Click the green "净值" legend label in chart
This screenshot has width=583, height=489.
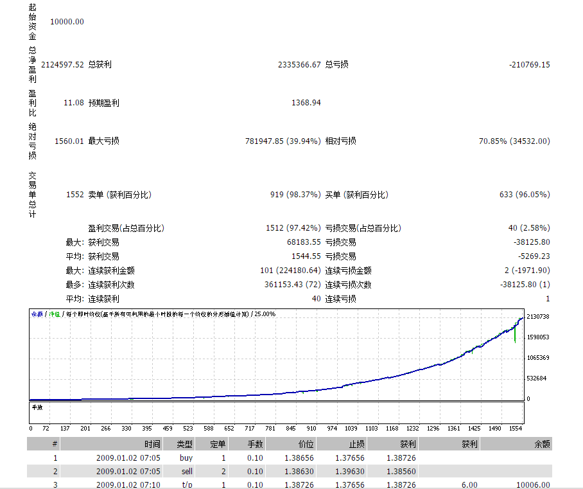tap(55, 314)
